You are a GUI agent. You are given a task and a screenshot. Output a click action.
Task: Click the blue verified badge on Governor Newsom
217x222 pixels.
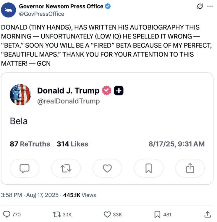tap(108, 6)
